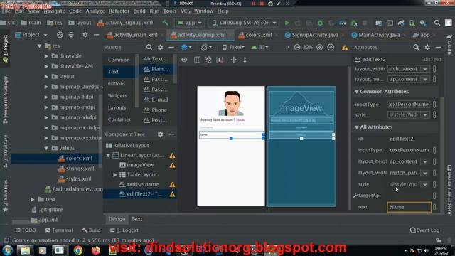Click Project panel scroll-from-source target icon
This screenshot has width=455, height=256.
(x=60, y=35)
